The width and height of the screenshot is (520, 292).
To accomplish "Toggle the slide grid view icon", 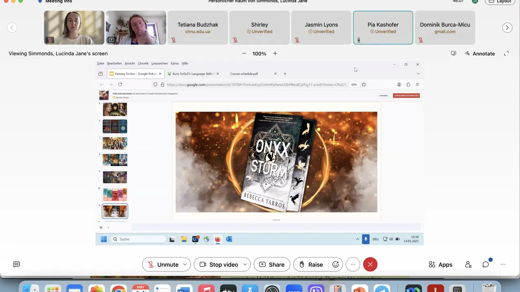I will (x=101, y=227).
